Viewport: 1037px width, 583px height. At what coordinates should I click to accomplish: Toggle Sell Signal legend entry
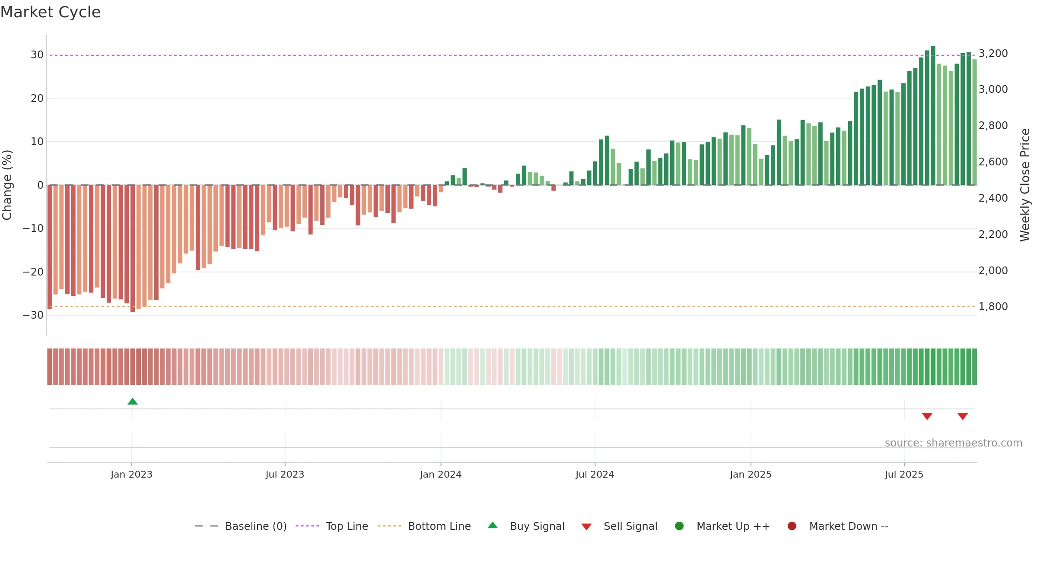(x=619, y=526)
